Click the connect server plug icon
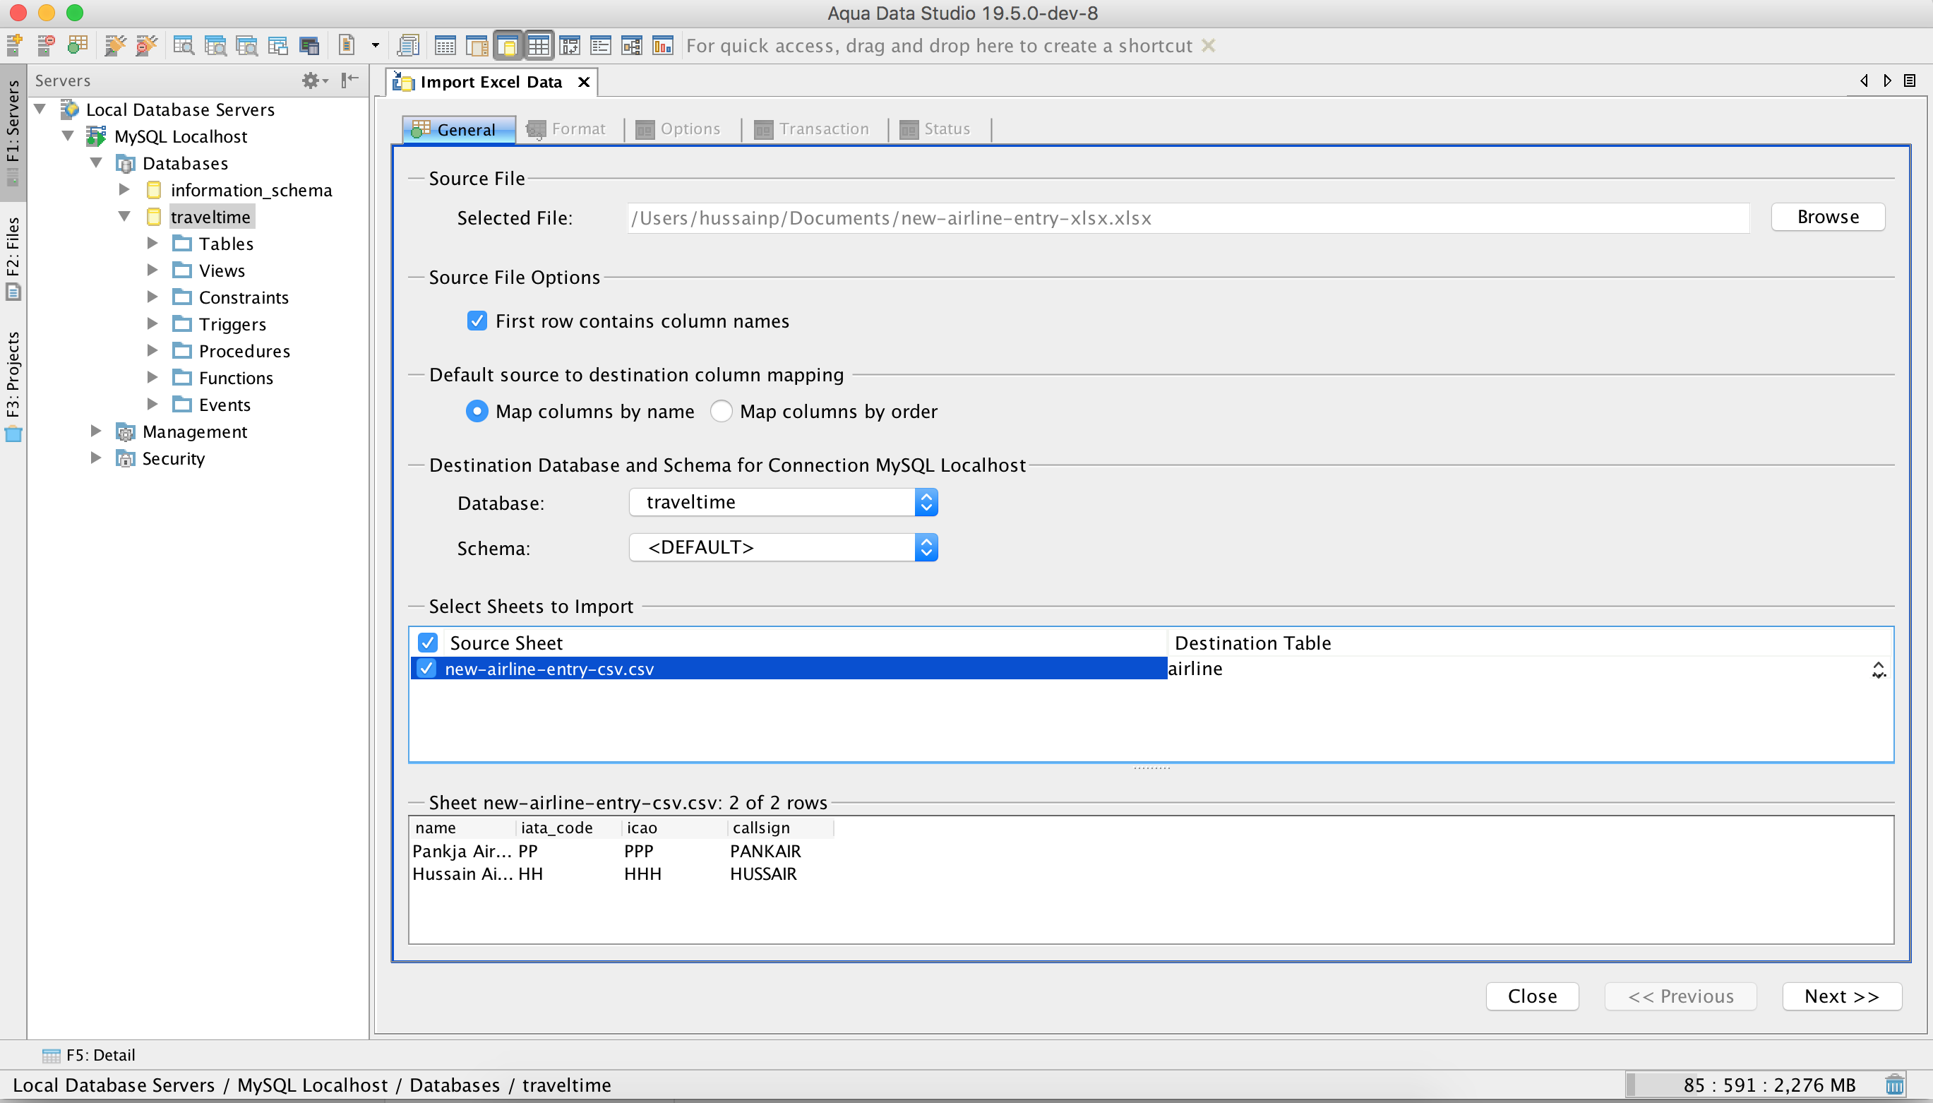The width and height of the screenshot is (1933, 1103). coord(115,45)
